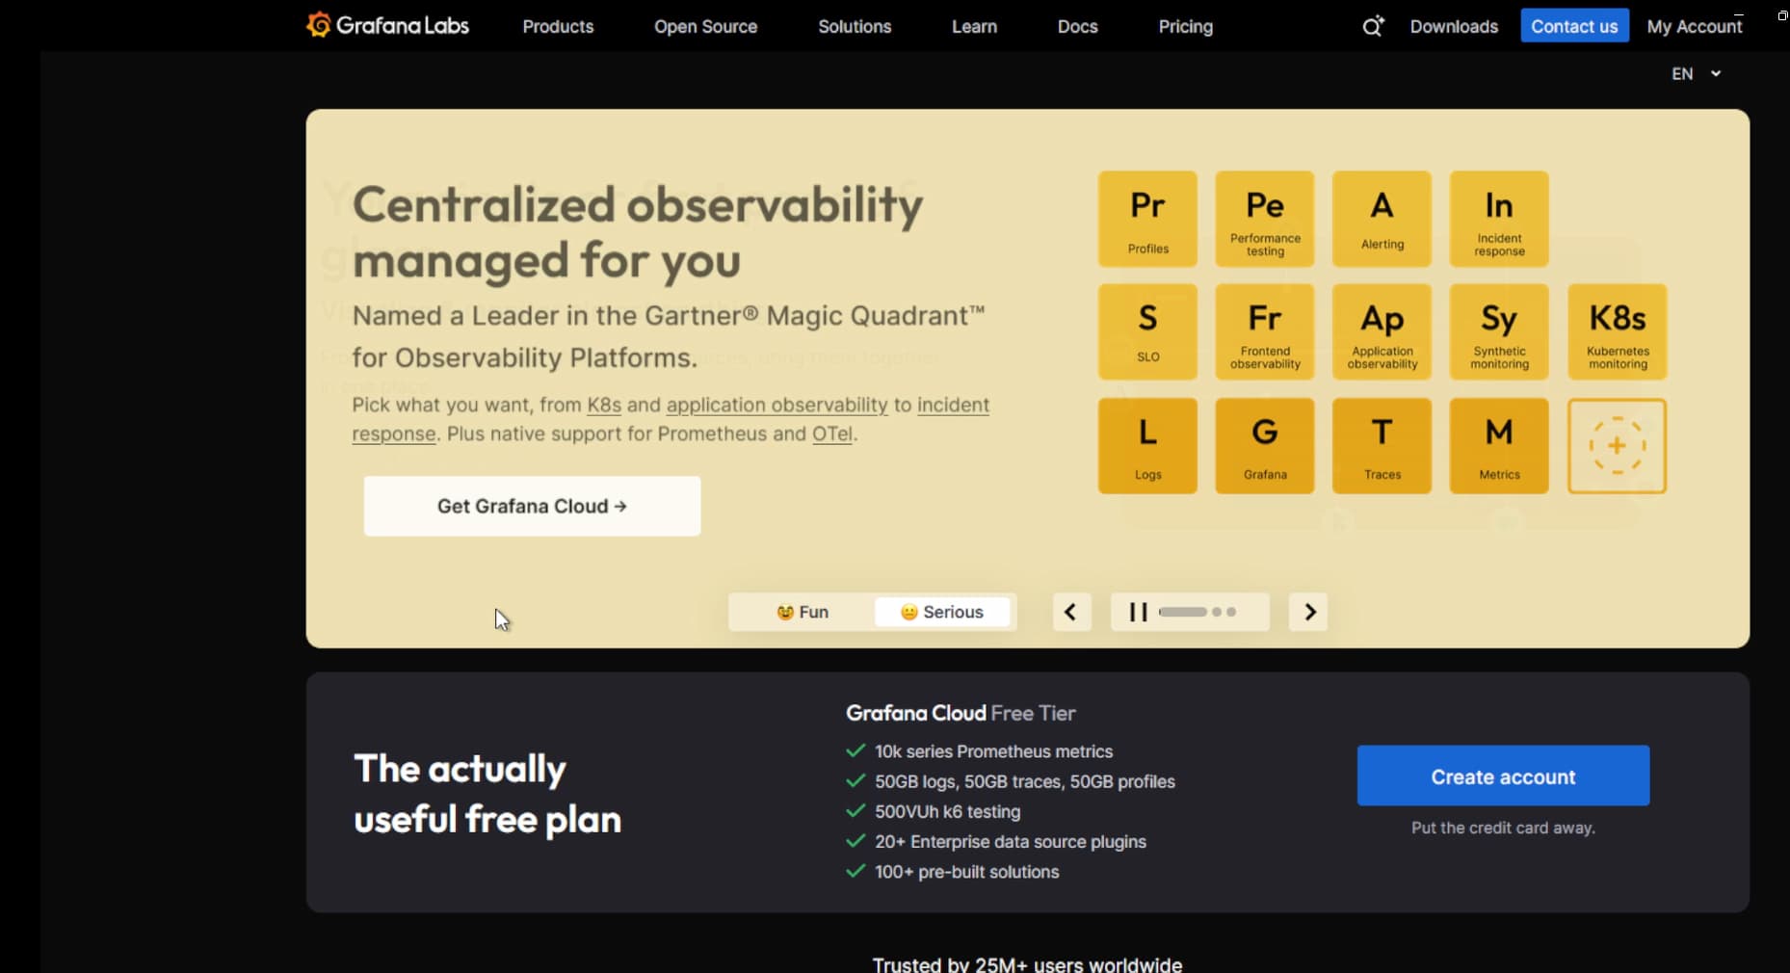This screenshot has height=973, width=1790.
Task: Click 'Grafana Cloud Free Tier' heading
Action: 961,713
